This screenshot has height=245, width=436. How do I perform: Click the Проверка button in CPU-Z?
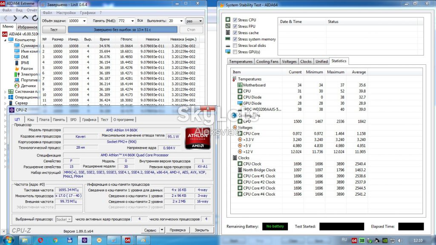(178, 230)
